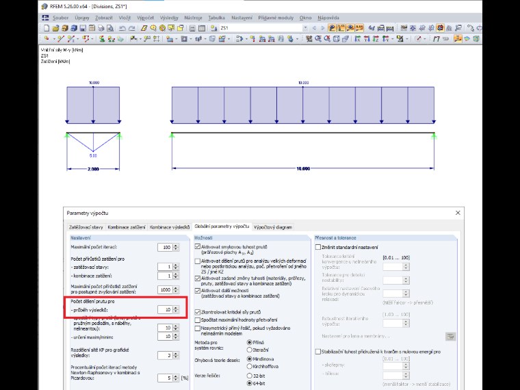View model in Z direction
Image resolution: width=520 pixels, height=390 pixels.
376,39
